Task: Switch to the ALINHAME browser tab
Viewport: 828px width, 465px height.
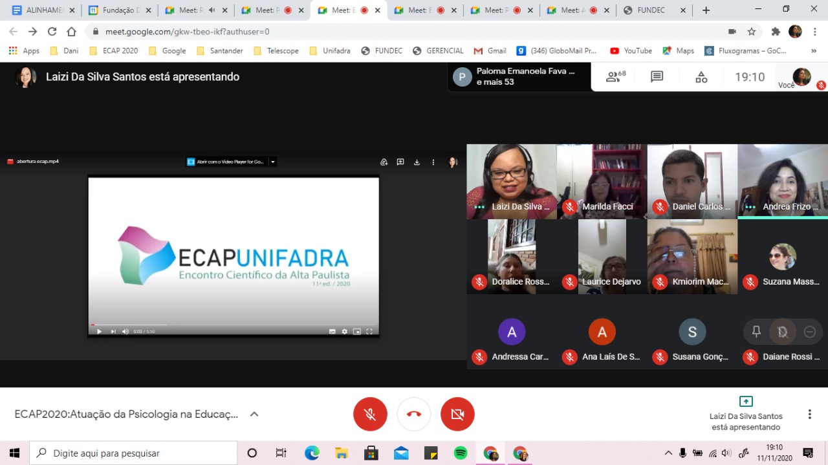Action: 44,10
